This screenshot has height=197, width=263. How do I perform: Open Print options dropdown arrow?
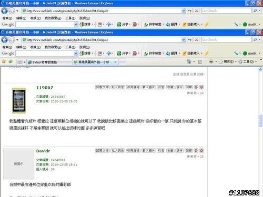pos(216,61)
